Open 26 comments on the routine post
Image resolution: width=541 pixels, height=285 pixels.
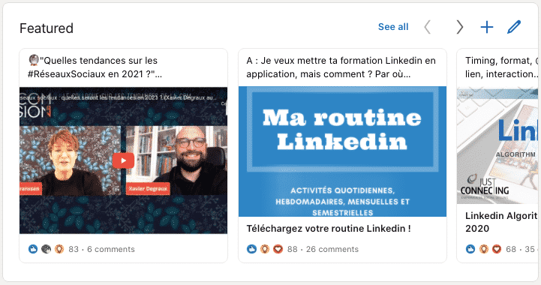pyautogui.click(x=332, y=249)
